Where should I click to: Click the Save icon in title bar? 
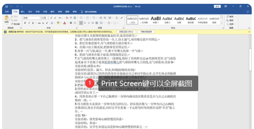[7, 6]
